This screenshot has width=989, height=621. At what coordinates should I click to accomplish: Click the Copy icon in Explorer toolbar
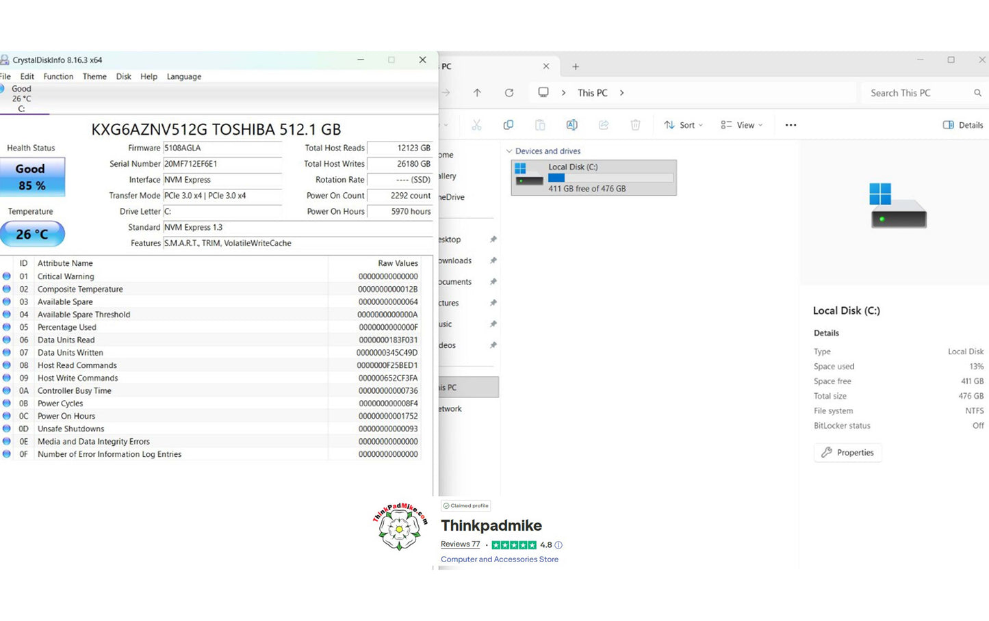click(508, 125)
